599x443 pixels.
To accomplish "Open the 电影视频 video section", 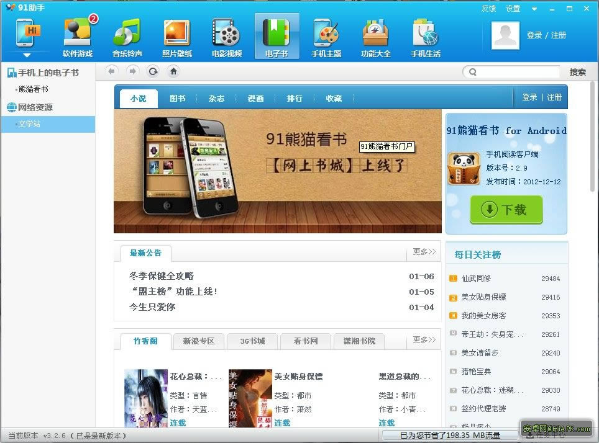I will click(x=227, y=37).
